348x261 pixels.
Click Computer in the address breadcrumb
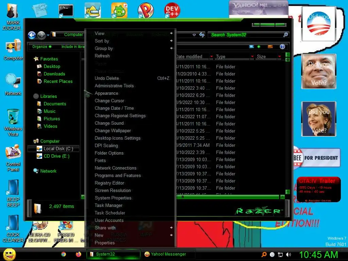point(73,35)
